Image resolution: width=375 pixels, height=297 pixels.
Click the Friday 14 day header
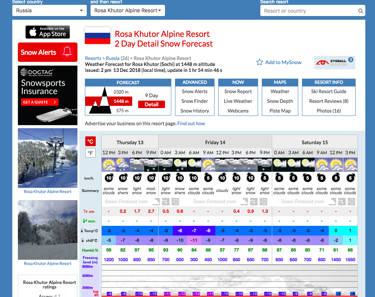(x=215, y=142)
